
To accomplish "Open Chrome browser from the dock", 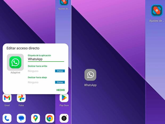I will click(x=50, y=118).
